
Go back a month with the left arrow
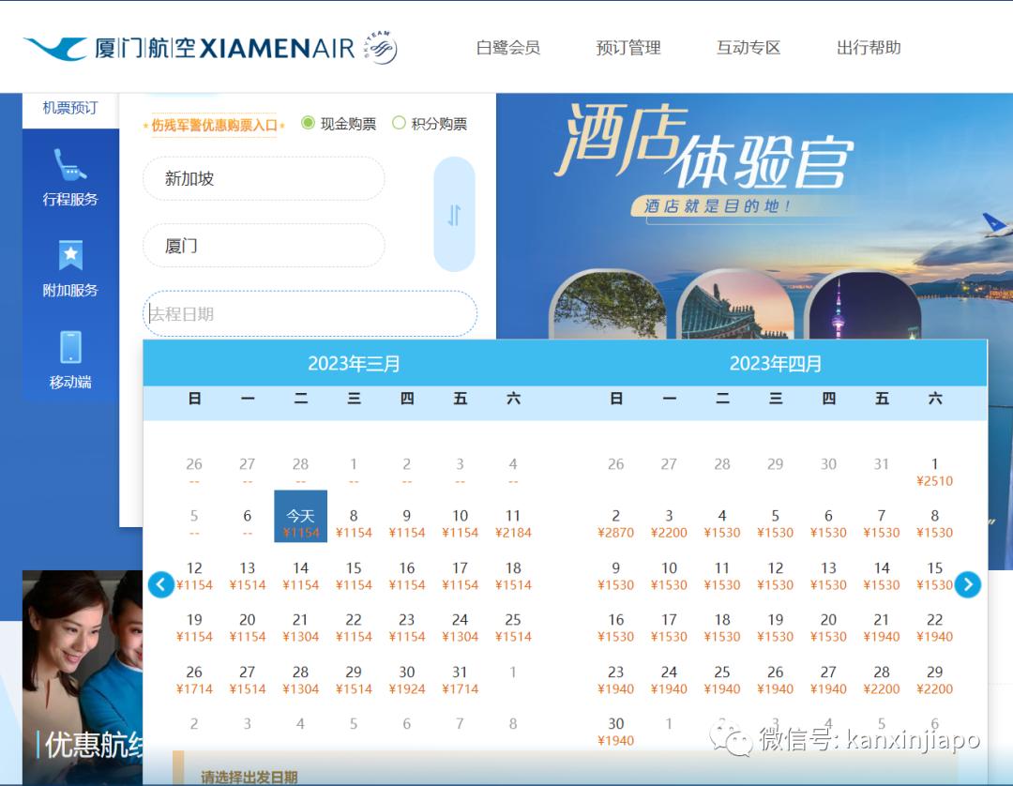click(x=160, y=584)
